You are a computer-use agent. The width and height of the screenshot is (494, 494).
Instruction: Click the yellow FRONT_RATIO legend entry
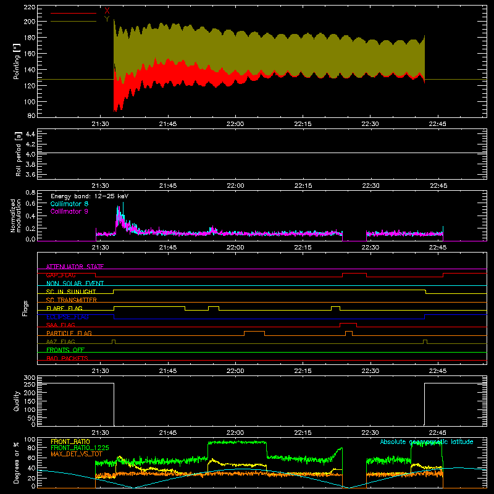click(x=70, y=442)
